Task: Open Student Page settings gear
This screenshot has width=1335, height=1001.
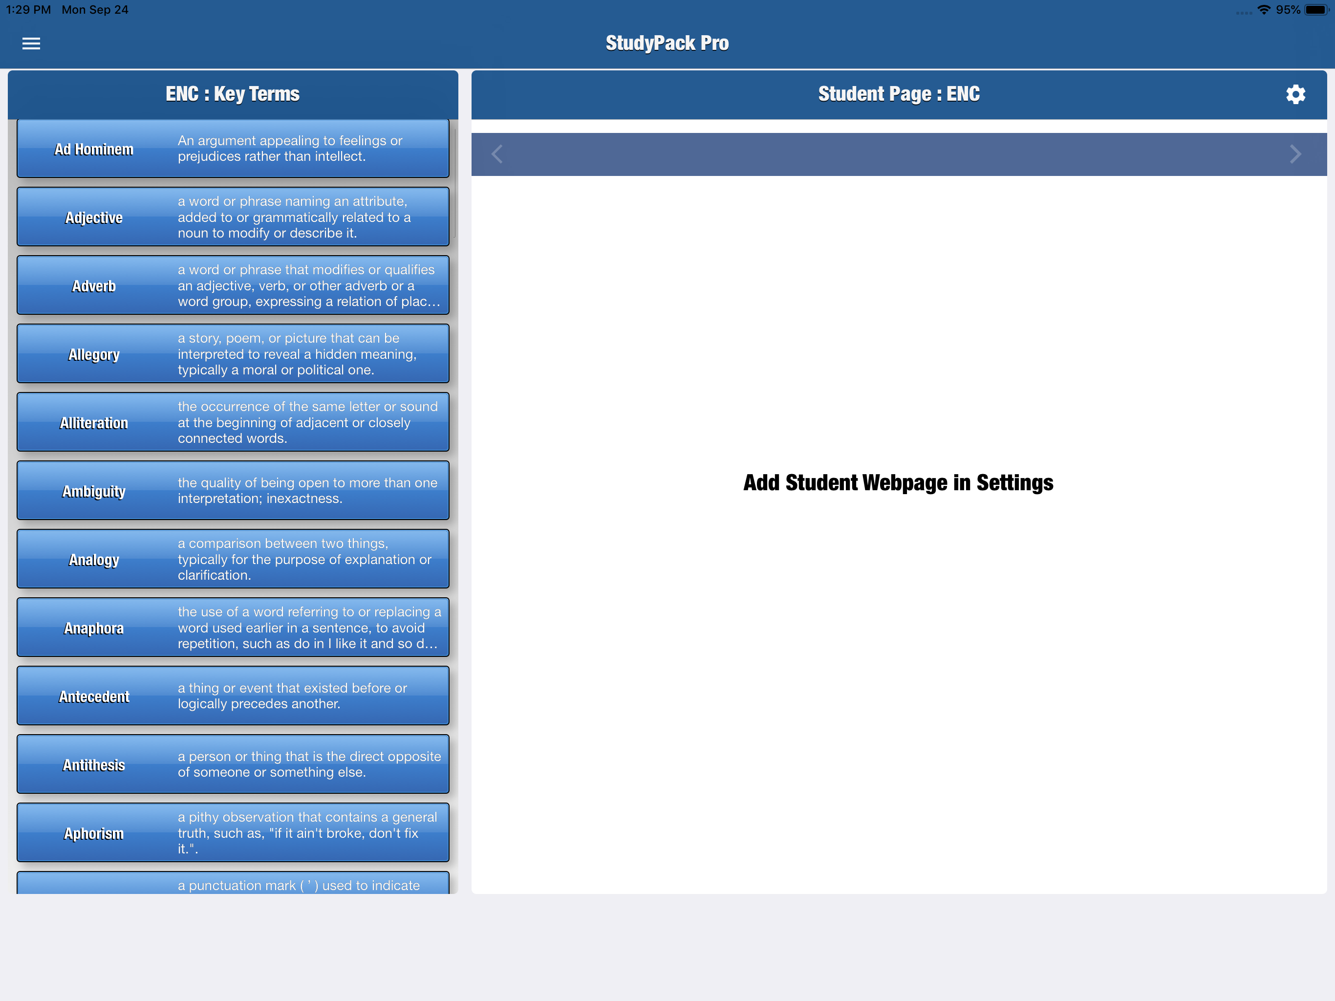Action: click(x=1295, y=94)
